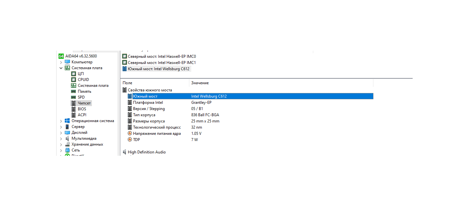
Task: Open the CPUID tree entry
Action: tap(83, 80)
